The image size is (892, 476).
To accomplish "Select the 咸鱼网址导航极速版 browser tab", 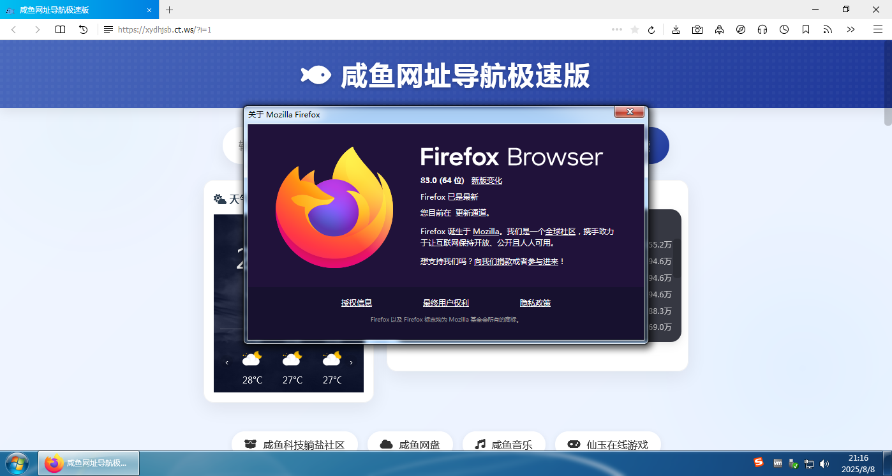I will point(79,10).
